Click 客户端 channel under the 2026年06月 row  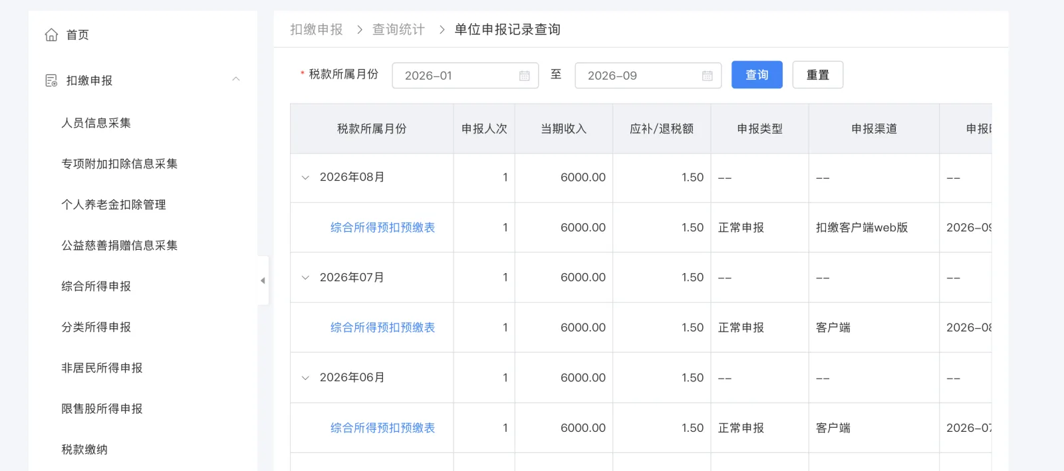coord(833,428)
